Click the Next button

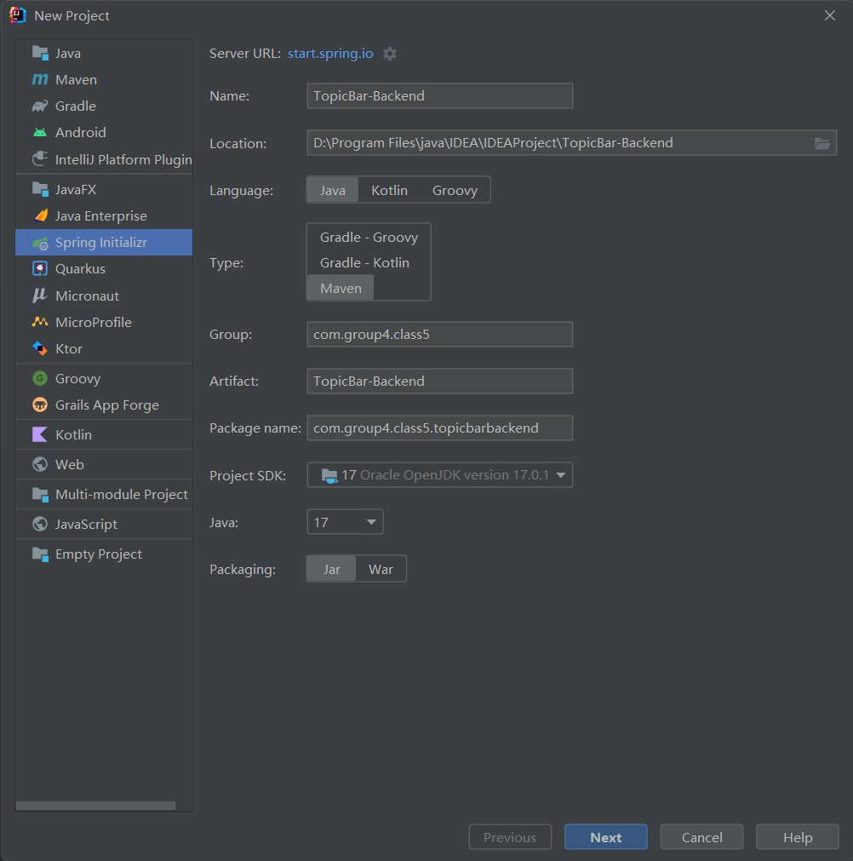[605, 837]
